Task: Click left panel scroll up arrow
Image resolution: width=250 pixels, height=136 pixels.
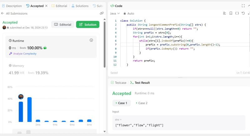Action: pyautogui.click(x=105, y=19)
